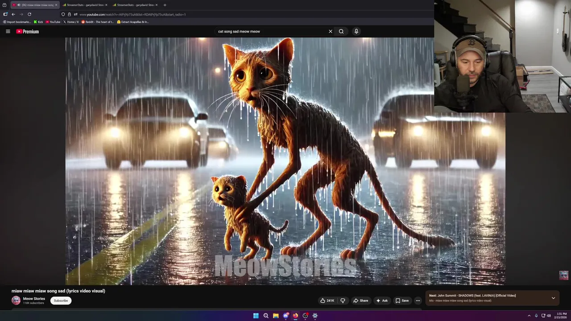Open OBS Studio from the taskbar
This screenshot has height=321, width=571.
[x=305, y=316]
